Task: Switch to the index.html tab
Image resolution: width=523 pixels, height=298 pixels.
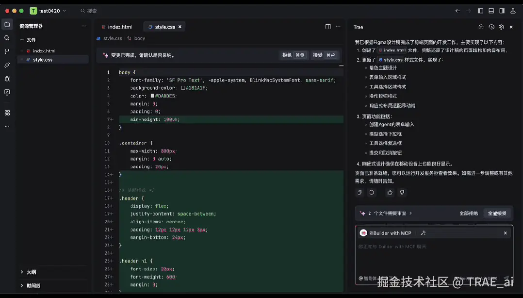Action: pyautogui.click(x=116, y=27)
